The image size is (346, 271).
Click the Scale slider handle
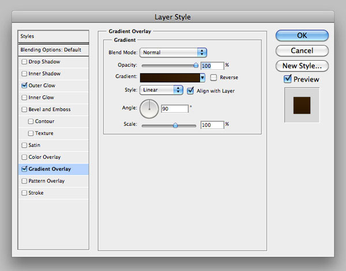coord(175,124)
